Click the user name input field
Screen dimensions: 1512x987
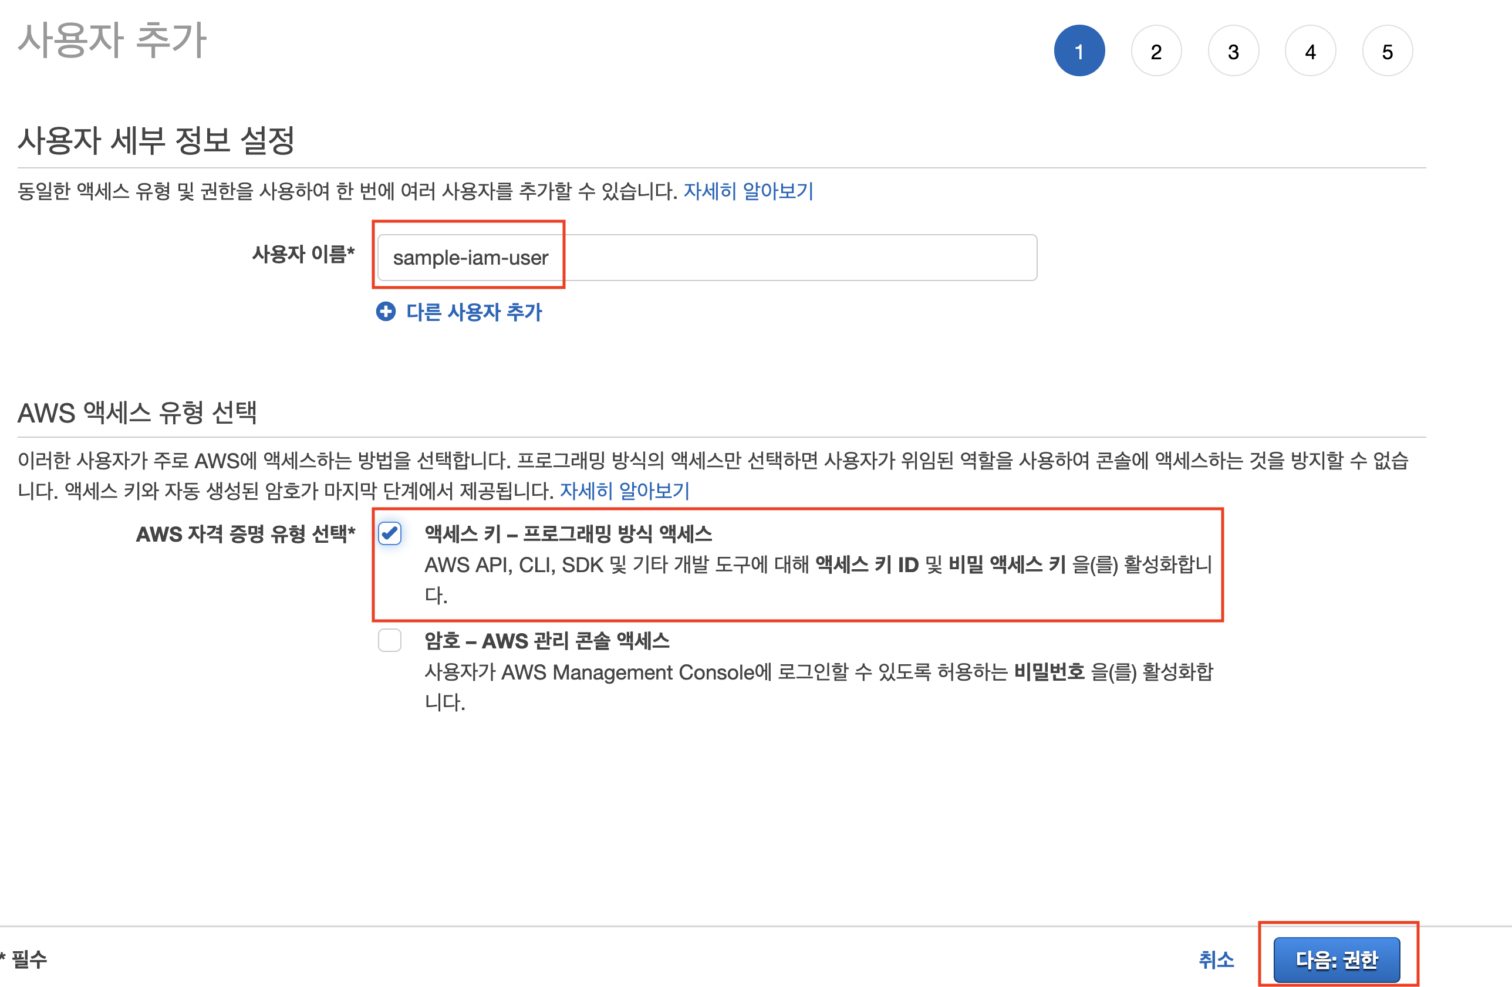707,257
